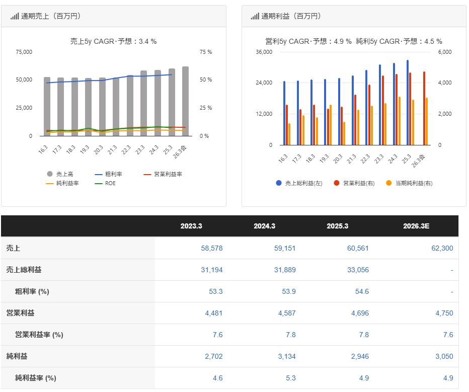Toggle the 当期純利益(右) orange legend dot
469x392 pixels.
(389, 183)
